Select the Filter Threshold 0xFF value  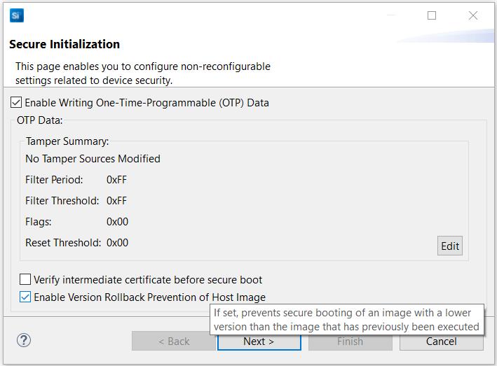116,201
